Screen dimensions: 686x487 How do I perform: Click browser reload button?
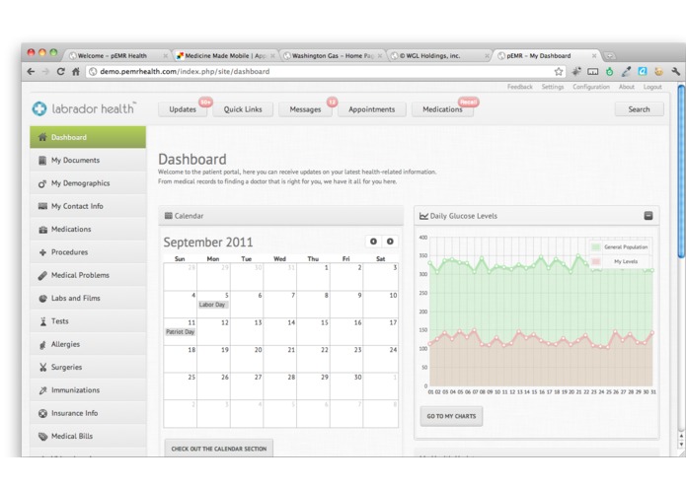click(61, 72)
